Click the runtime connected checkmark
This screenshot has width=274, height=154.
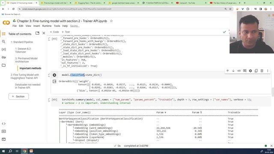[x=224, y=32]
